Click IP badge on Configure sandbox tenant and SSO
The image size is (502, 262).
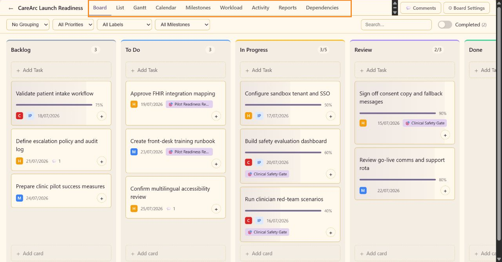click(259, 116)
